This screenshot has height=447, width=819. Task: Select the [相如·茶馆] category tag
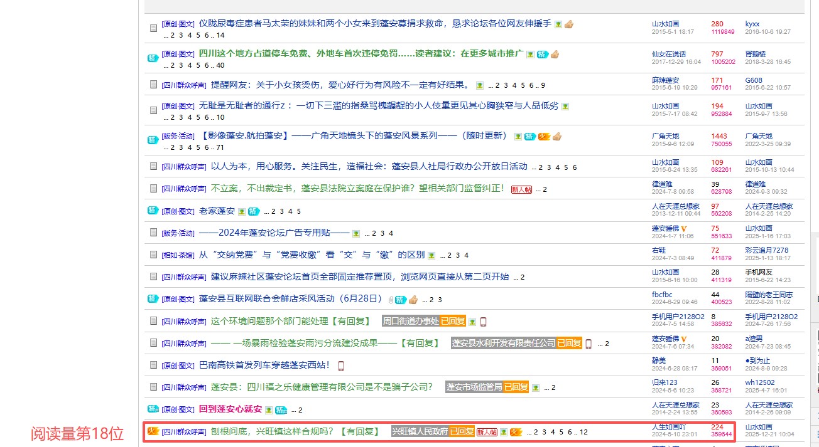[x=178, y=255]
